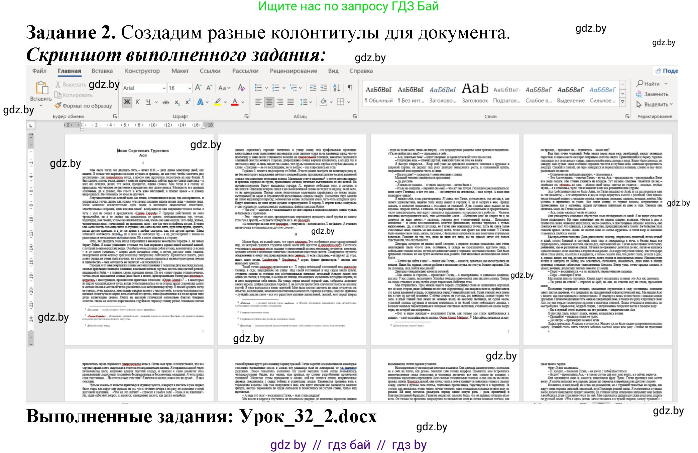Increase font size with the larger A icon
This screenshot has height=453, width=698.
pyautogui.click(x=198, y=88)
